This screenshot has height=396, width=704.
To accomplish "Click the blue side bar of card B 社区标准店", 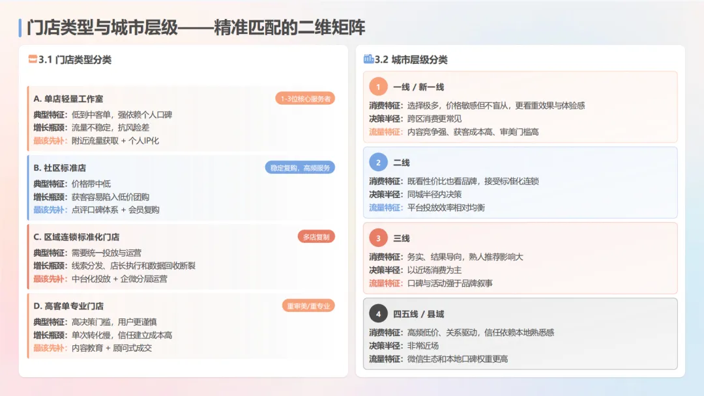I will [29, 186].
